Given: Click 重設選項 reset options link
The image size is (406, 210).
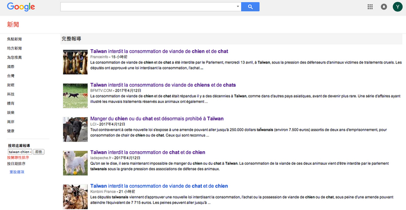Looking at the screenshot, I should (17, 172).
